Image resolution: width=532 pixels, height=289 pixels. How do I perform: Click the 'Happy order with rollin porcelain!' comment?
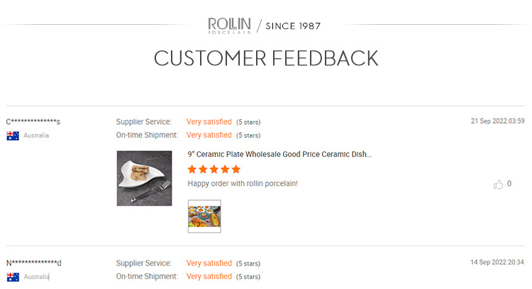point(243,183)
